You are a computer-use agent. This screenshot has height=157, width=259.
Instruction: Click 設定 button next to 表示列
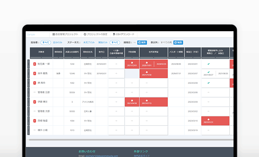[x=178, y=42]
